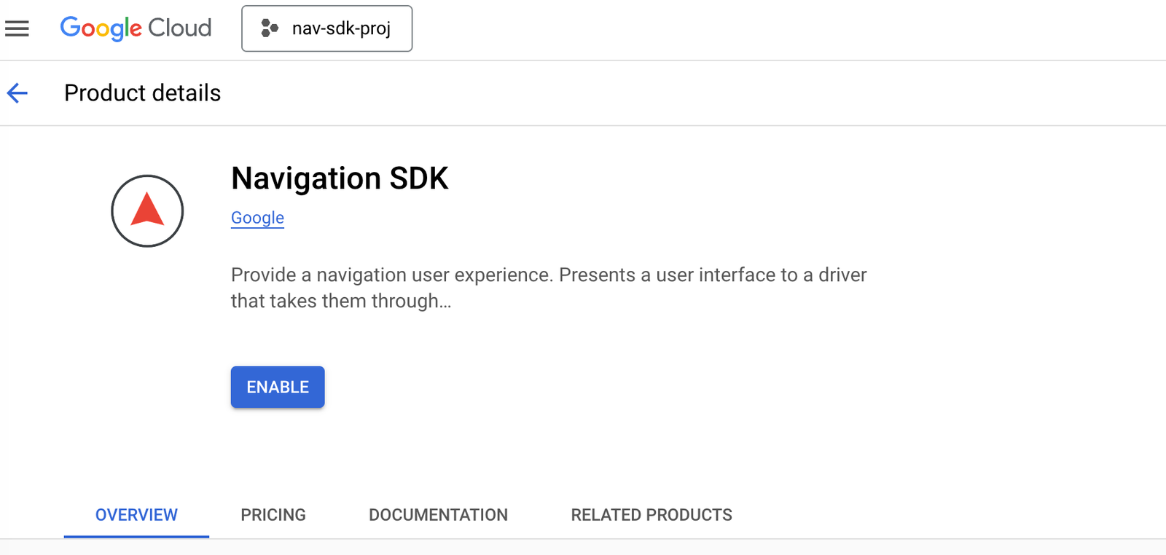This screenshot has width=1166, height=555.
Task: Go to the Documentation tab
Action: pos(438,515)
